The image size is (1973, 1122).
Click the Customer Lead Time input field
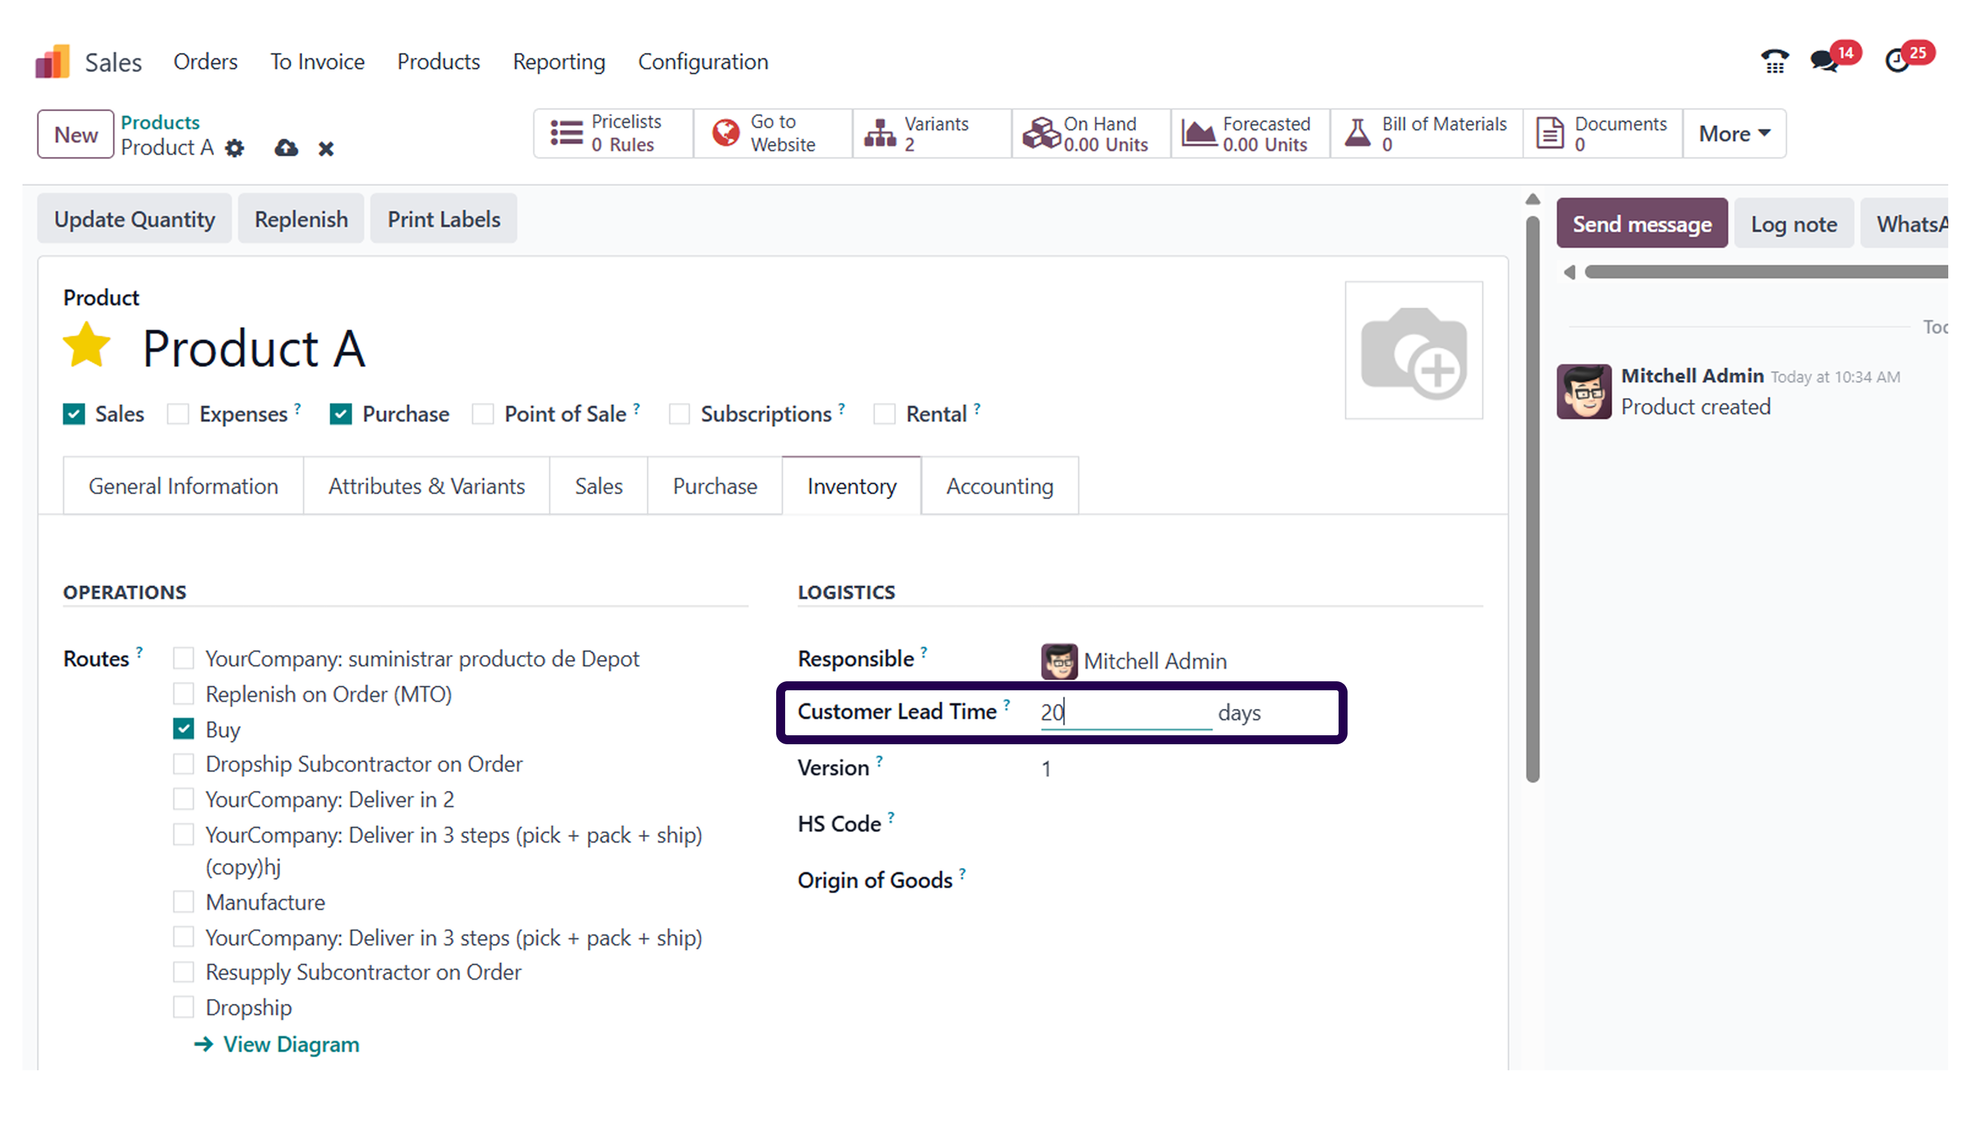[1125, 712]
